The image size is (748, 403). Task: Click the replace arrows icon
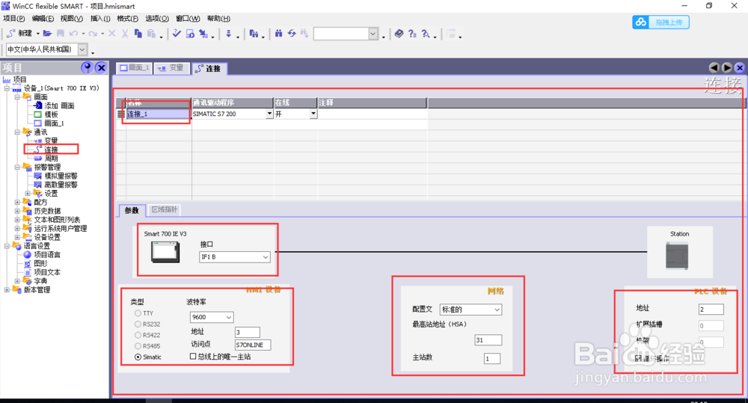pos(292,34)
